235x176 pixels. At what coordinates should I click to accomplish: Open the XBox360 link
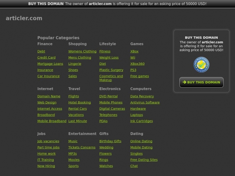coord(137,64)
